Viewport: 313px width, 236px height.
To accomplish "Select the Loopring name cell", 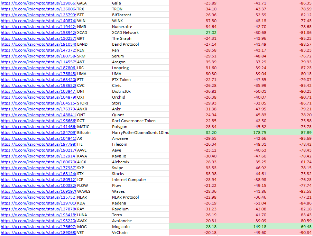I will pos(140,68).
